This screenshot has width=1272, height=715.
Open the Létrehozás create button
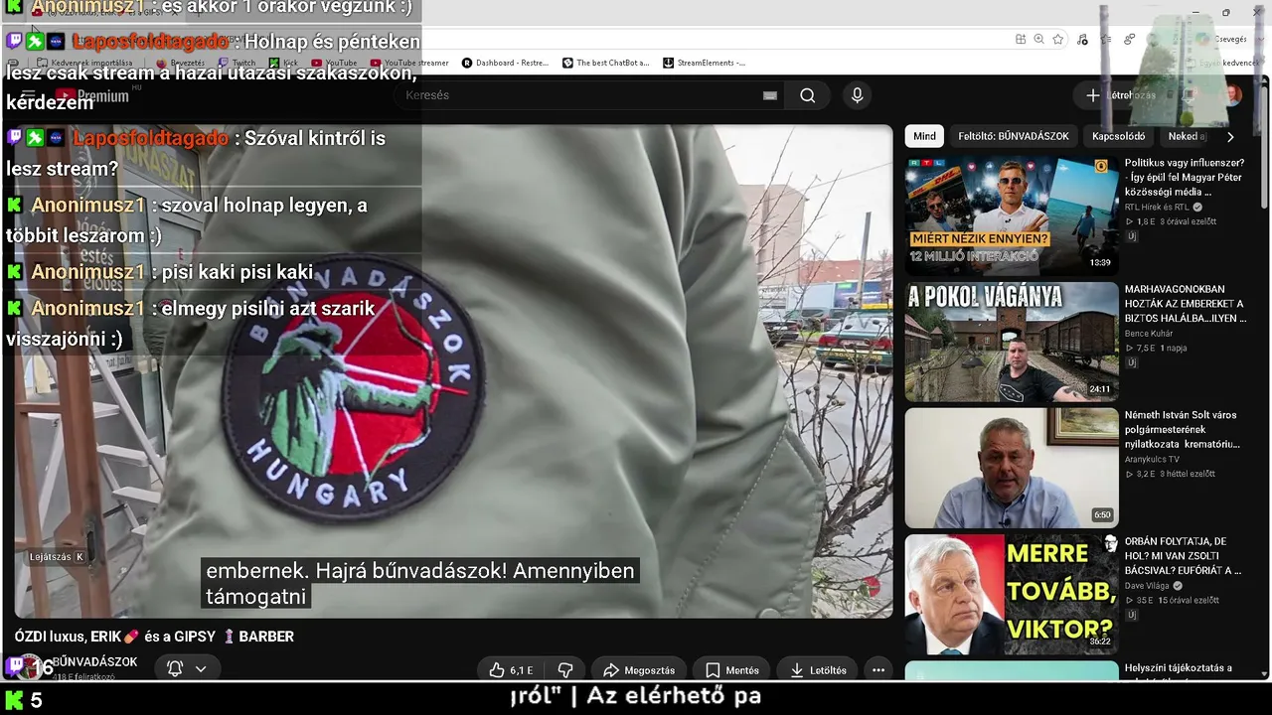(x=1121, y=95)
